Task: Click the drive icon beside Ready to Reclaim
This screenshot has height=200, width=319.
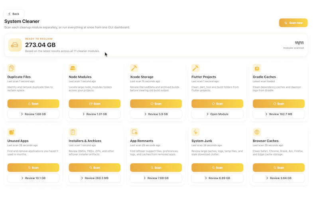Action: [15, 45]
